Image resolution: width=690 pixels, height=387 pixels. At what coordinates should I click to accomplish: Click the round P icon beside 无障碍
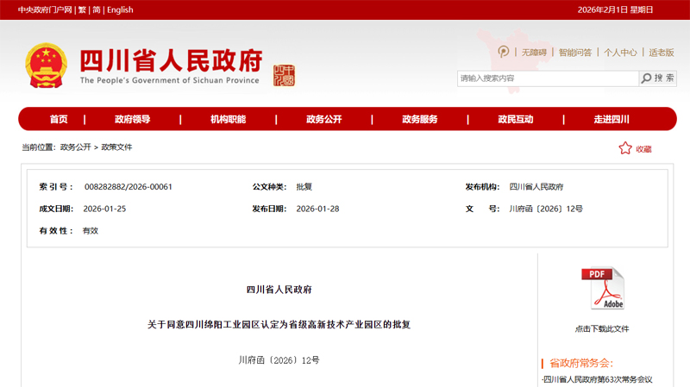pyautogui.click(x=504, y=52)
